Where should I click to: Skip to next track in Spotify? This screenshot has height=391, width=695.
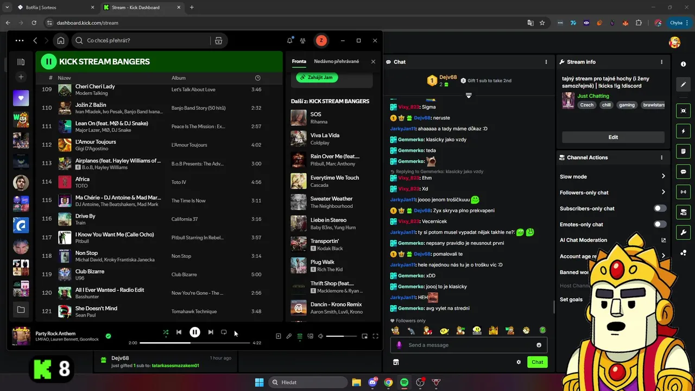pos(211,332)
